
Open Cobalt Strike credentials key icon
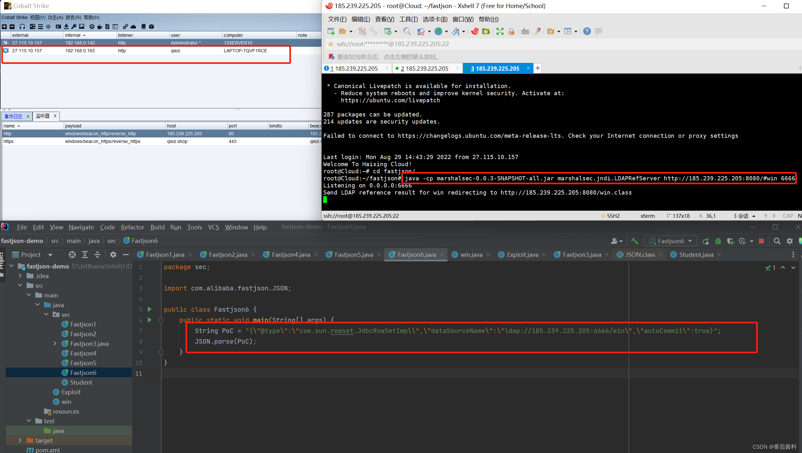coord(74,26)
